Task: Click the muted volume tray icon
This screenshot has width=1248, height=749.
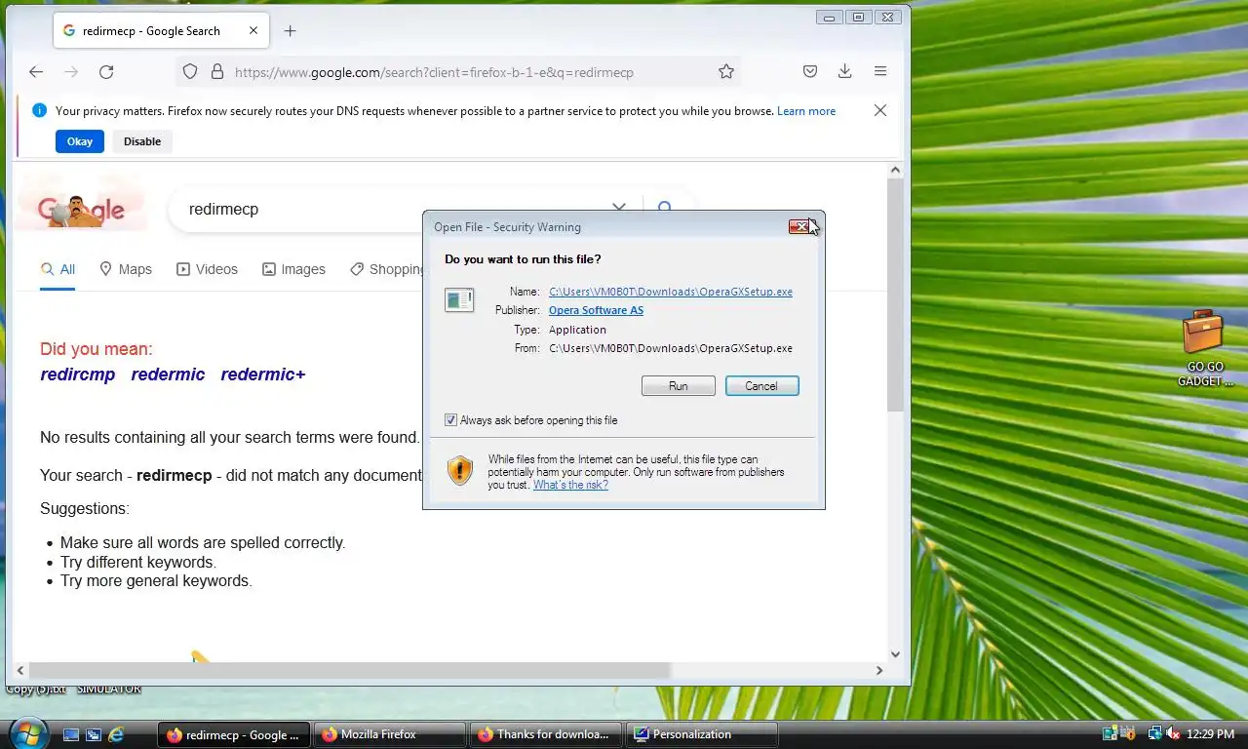Action: tap(1173, 733)
